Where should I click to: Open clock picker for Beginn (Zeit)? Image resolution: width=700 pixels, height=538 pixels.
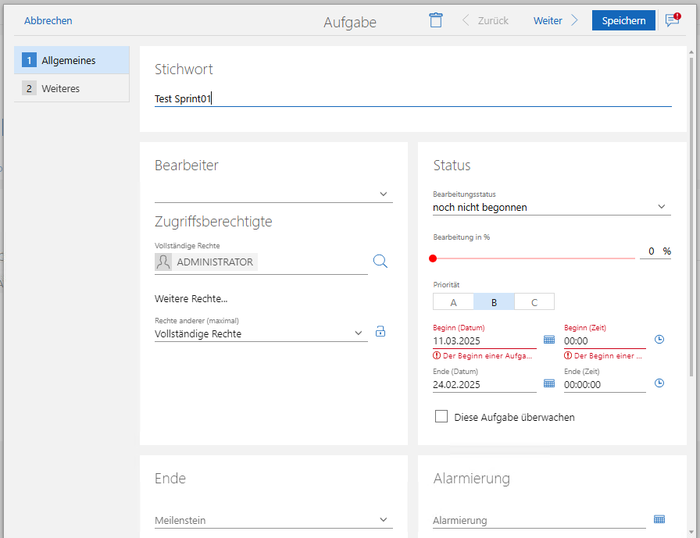(659, 340)
